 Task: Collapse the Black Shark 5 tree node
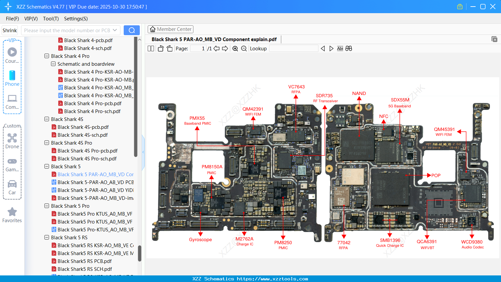46,166
